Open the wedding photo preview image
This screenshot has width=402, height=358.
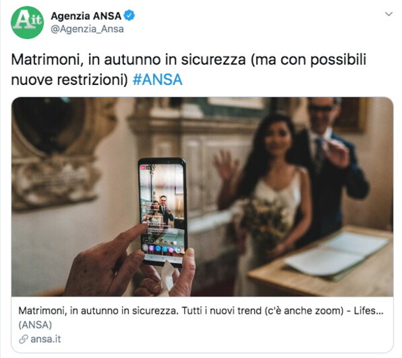[202, 196]
